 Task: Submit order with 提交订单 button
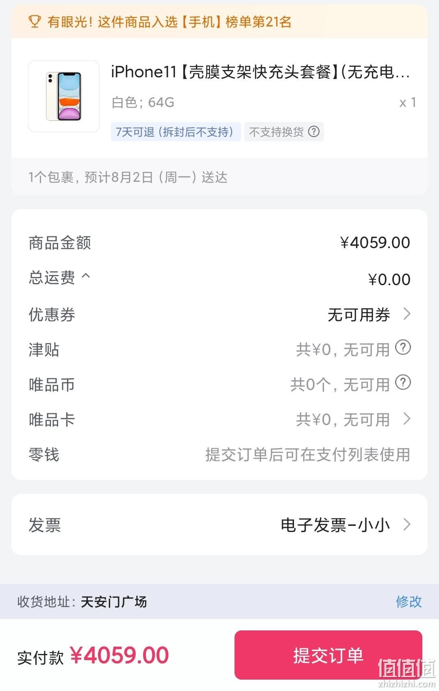tap(328, 655)
